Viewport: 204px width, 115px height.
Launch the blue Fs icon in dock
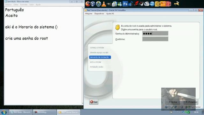125,4
